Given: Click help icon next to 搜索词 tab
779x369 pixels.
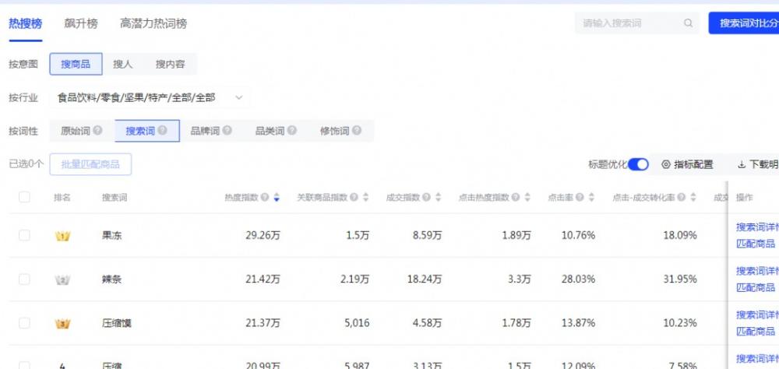Looking at the screenshot, I should tap(163, 131).
